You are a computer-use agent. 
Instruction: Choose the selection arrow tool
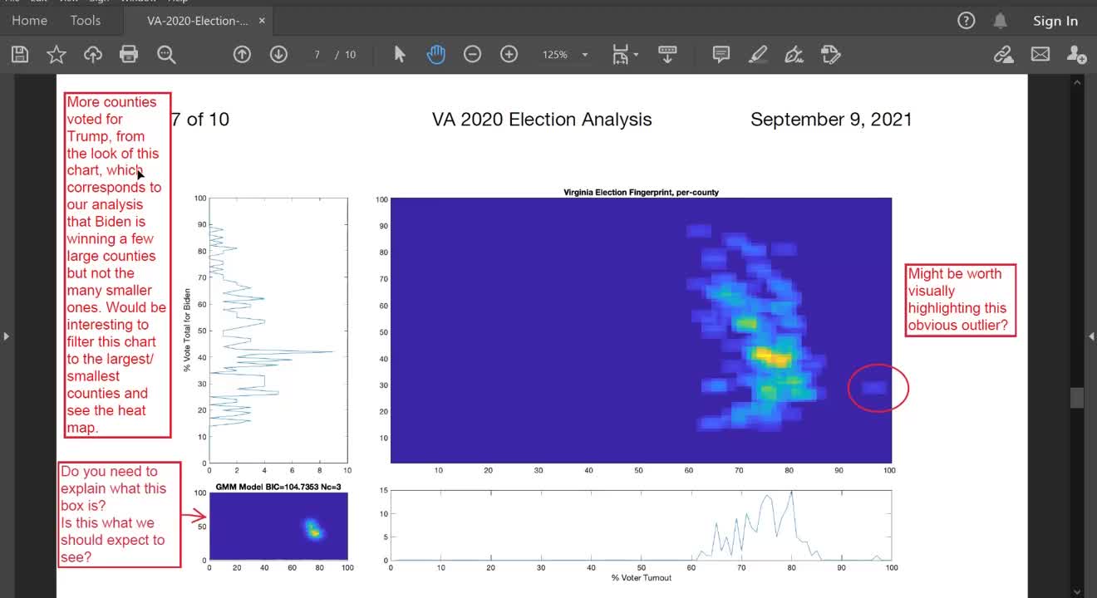point(400,55)
